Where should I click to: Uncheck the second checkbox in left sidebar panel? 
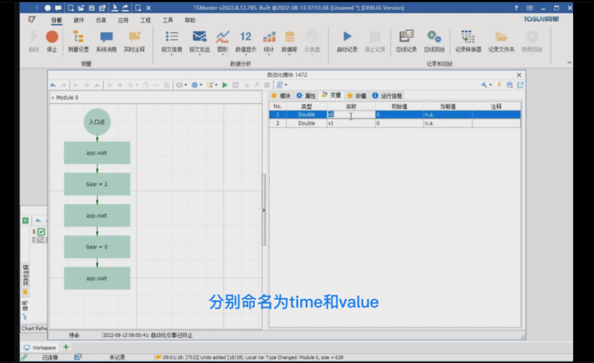41,239
